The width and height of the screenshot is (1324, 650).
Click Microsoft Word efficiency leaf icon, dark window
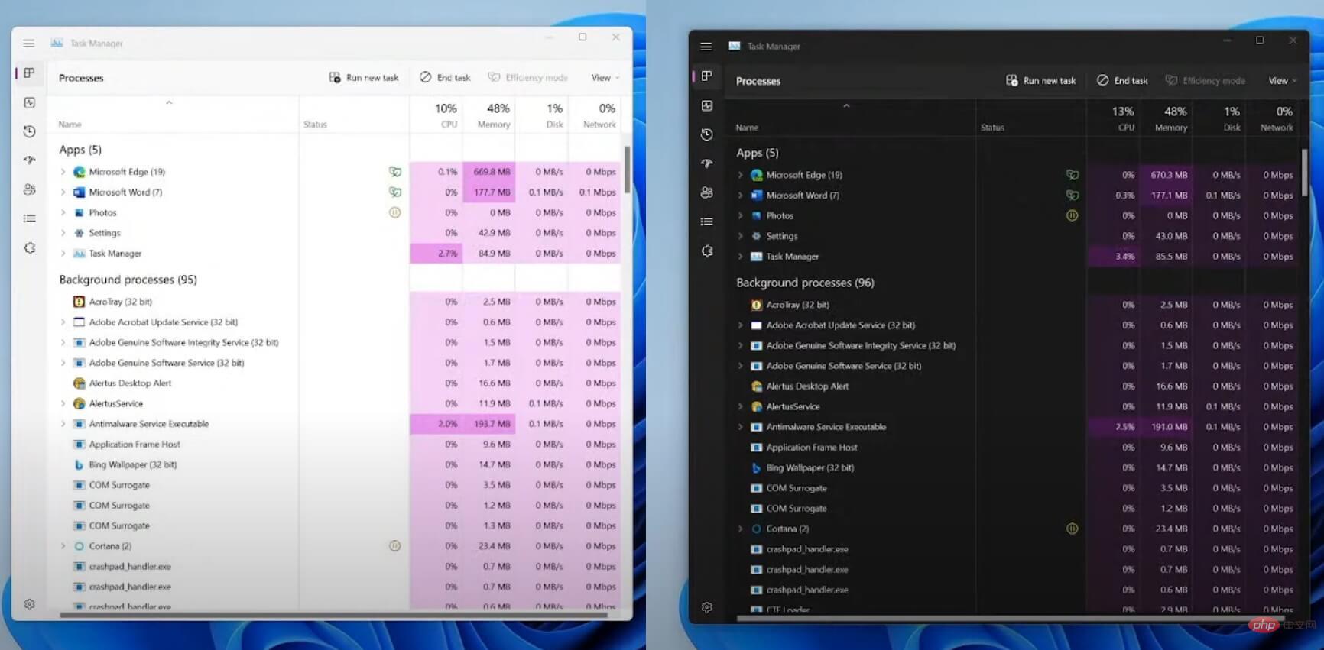[x=1072, y=196]
